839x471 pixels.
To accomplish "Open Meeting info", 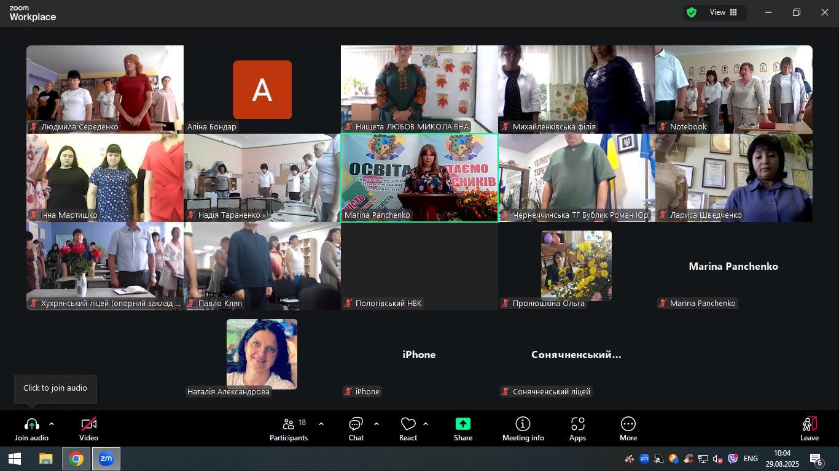I will click(x=523, y=429).
